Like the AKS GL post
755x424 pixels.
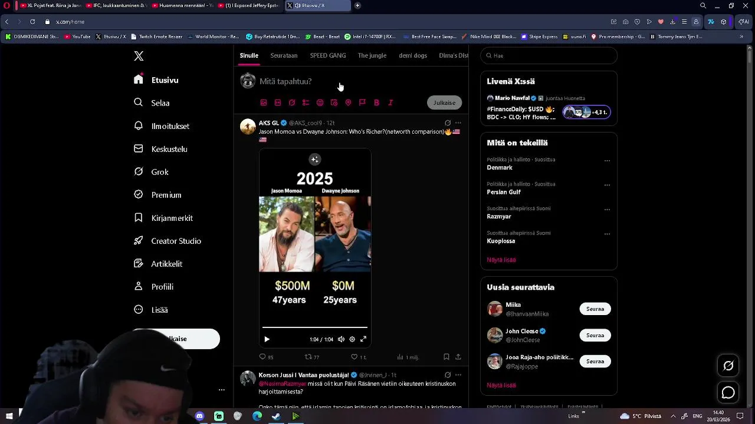pos(359,357)
